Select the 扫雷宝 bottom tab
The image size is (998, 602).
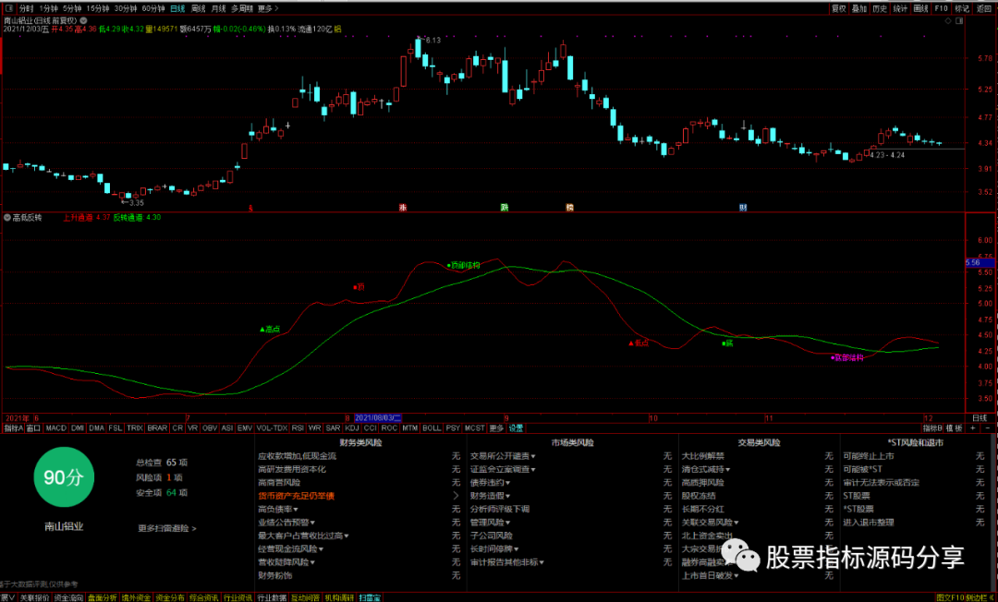tap(369, 597)
